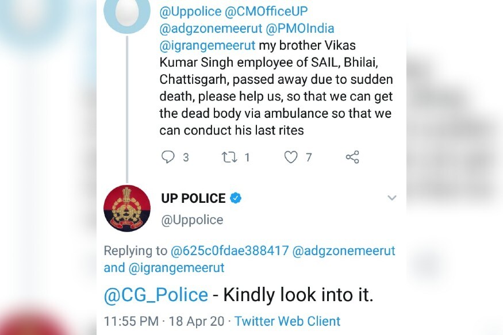This screenshot has width=503, height=335.
Task: Click @Uppolice mention in the top tweet
Action: (x=190, y=11)
